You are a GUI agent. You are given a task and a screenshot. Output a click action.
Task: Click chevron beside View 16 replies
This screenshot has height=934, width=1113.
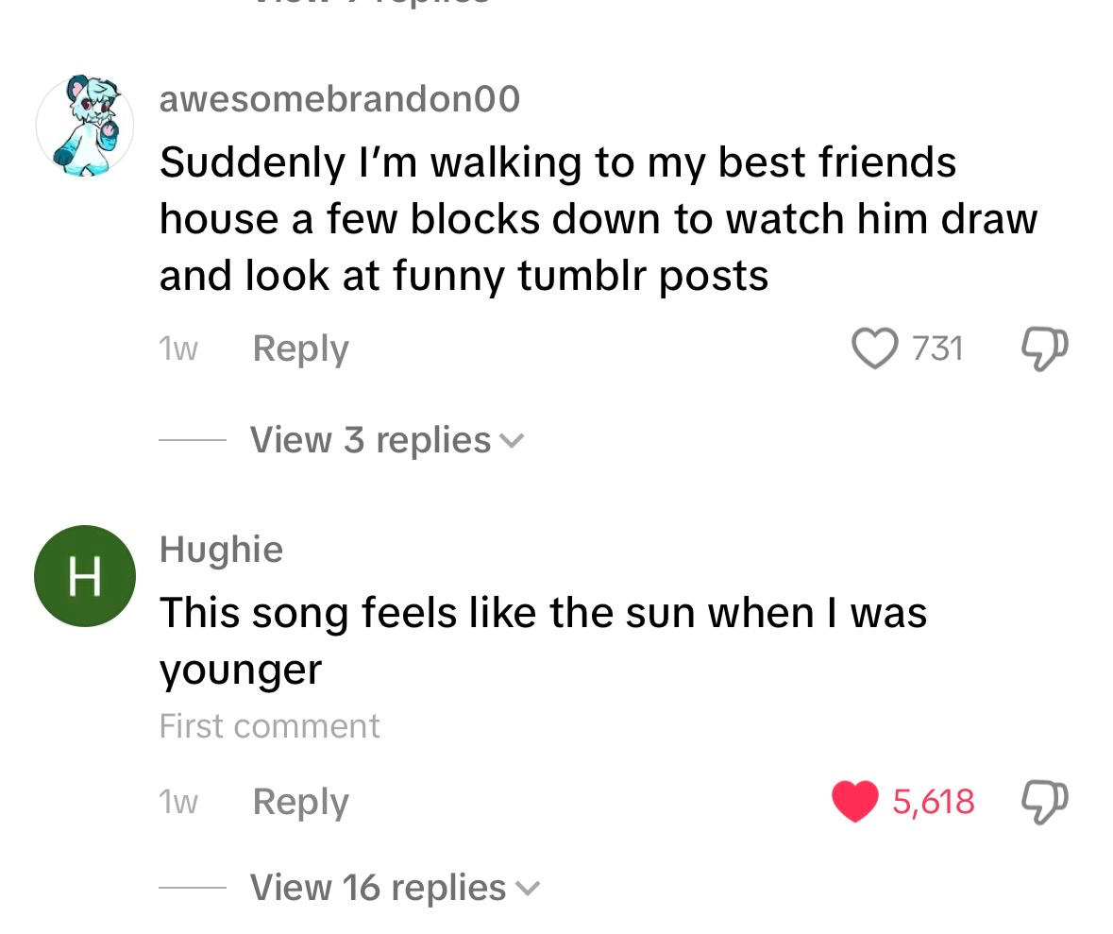528,889
